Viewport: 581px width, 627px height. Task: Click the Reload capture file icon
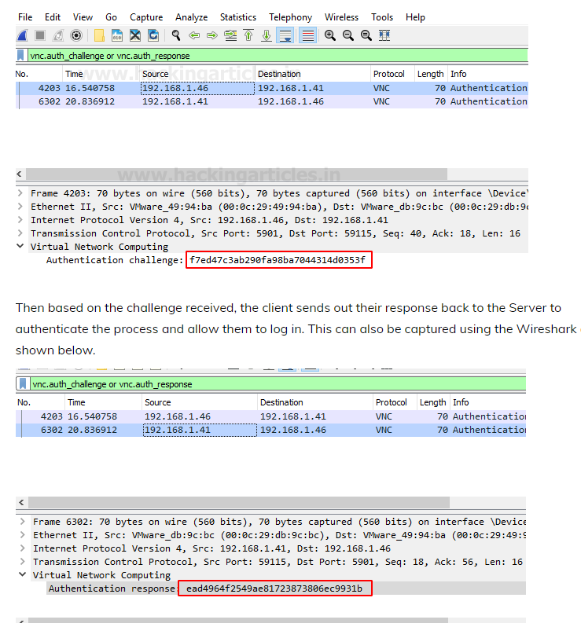[153, 35]
